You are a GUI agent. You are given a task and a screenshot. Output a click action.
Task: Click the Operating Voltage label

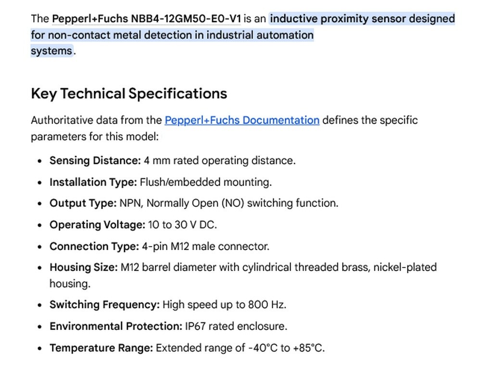[97, 225]
